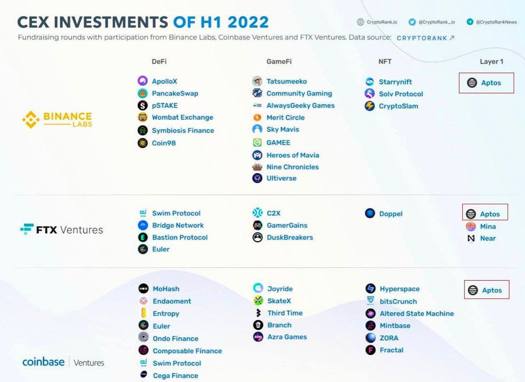Select the GameFi column header
This screenshot has height=382, width=525.
coord(279,61)
